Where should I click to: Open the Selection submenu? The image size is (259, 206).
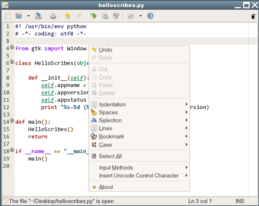[139, 120]
